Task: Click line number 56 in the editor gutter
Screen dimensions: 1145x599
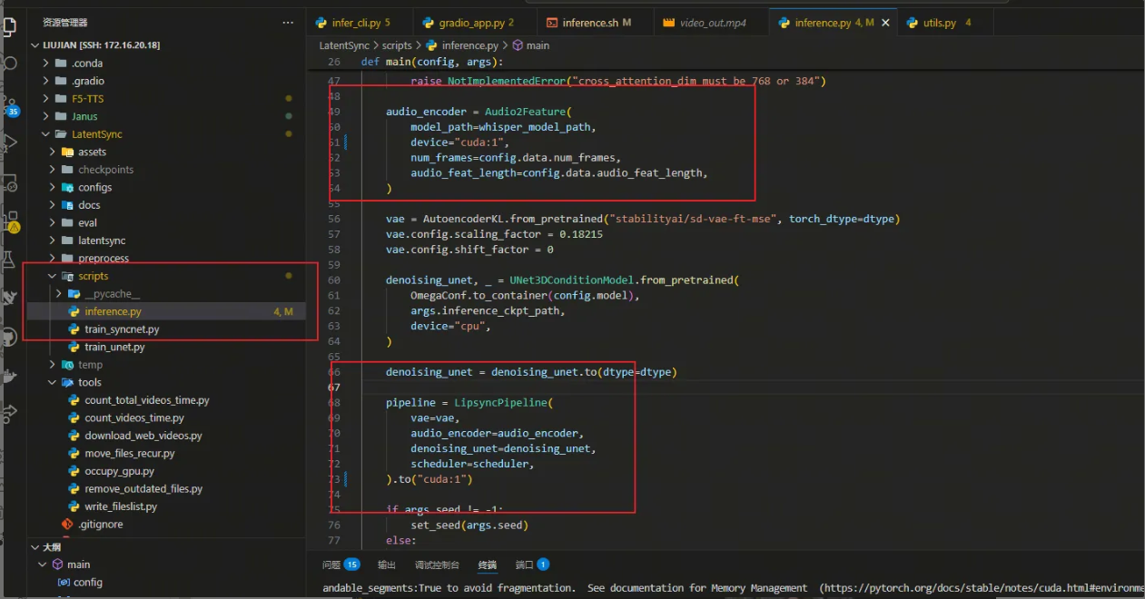Action: pyautogui.click(x=333, y=219)
